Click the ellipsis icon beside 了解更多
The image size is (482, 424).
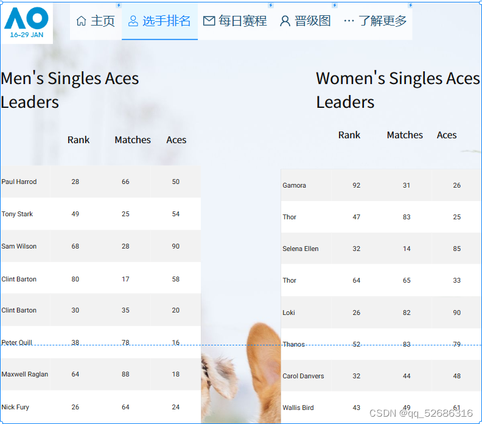(349, 21)
